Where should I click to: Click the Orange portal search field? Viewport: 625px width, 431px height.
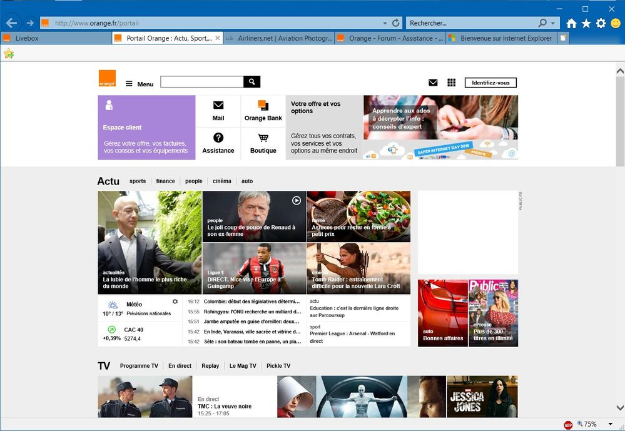[x=201, y=82]
